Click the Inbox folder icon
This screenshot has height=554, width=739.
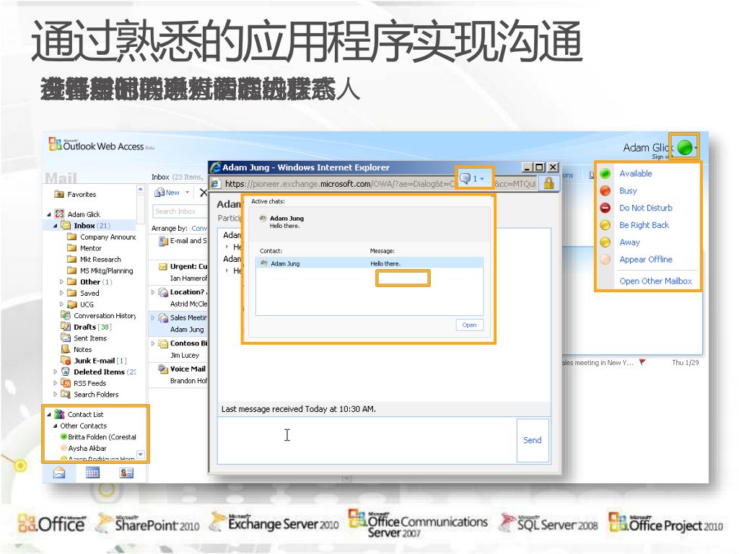click(x=66, y=226)
